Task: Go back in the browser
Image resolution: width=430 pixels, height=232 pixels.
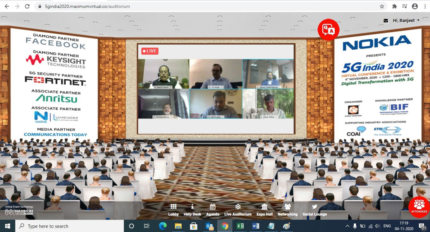Action: click(7, 6)
